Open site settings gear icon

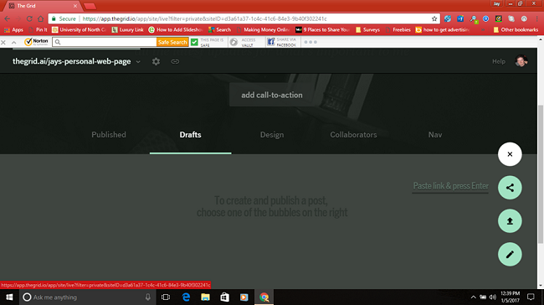[x=157, y=61]
